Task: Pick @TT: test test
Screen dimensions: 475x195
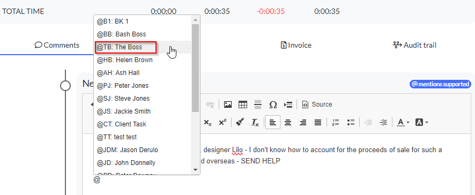Action: pos(143,137)
